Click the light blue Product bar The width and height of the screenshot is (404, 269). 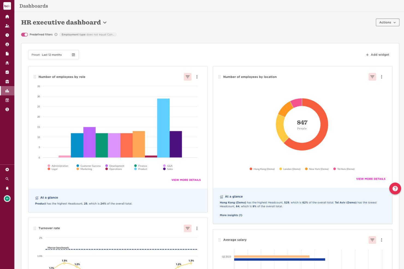click(x=163, y=128)
